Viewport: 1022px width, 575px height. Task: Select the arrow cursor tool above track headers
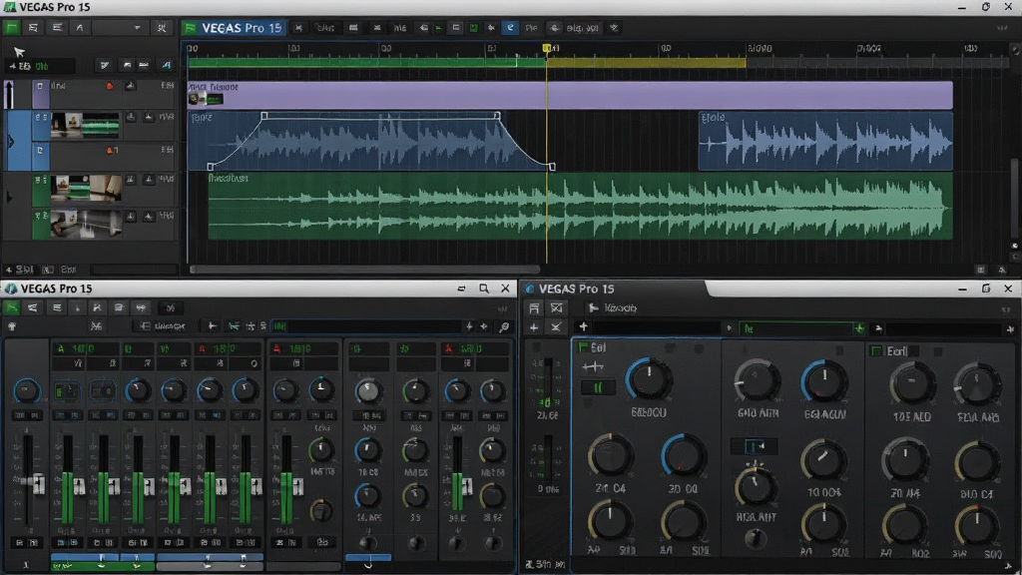coord(19,52)
